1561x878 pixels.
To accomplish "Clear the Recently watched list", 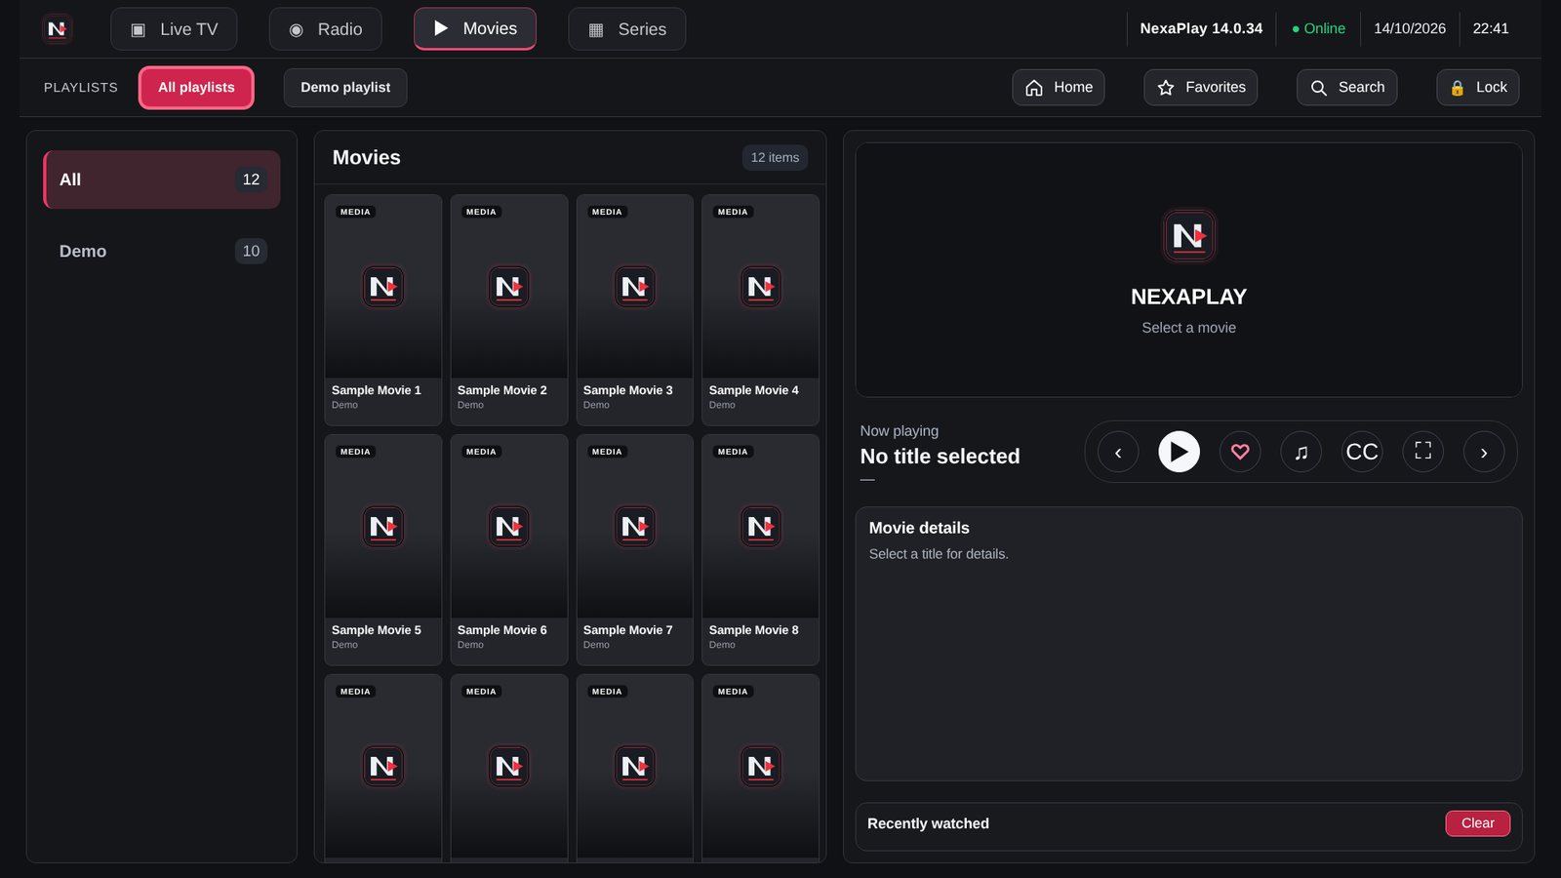I will tap(1477, 823).
